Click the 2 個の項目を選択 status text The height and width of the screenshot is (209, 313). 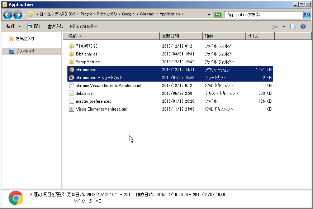coord(47,194)
